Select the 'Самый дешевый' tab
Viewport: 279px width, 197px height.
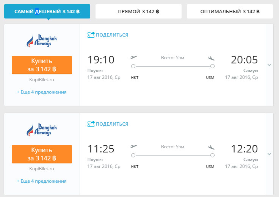47,12
